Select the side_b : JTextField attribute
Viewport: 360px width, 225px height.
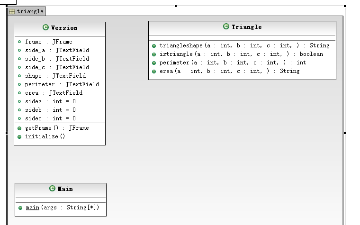click(x=57, y=59)
